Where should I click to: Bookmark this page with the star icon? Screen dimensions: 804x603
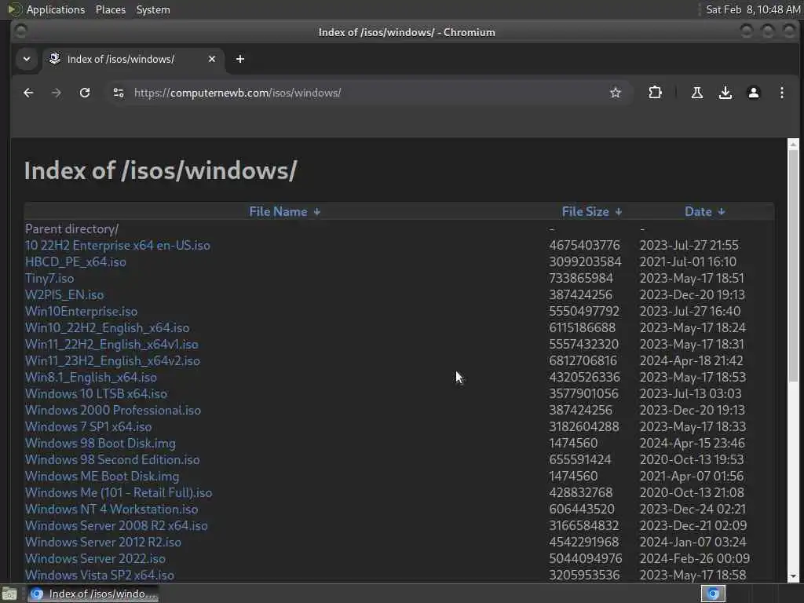pos(616,93)
